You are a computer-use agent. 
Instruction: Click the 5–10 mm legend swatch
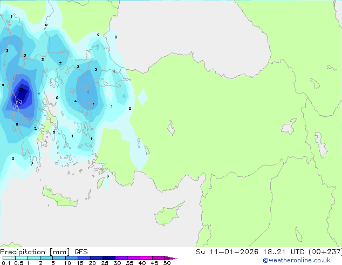(x=59, y=258)
